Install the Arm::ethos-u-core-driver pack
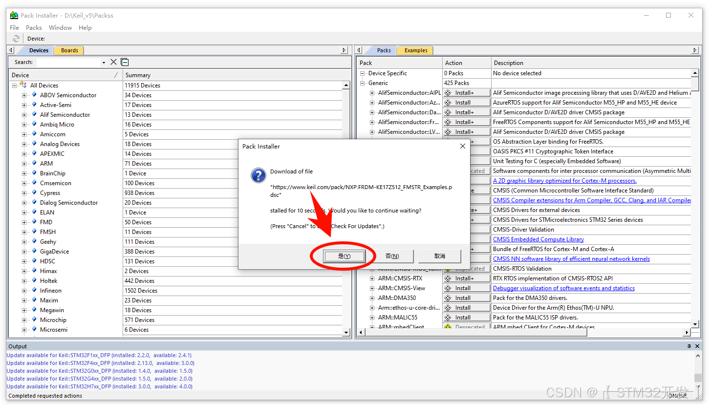The width and height of the screenshot is (709, 405). coord(467,308)
